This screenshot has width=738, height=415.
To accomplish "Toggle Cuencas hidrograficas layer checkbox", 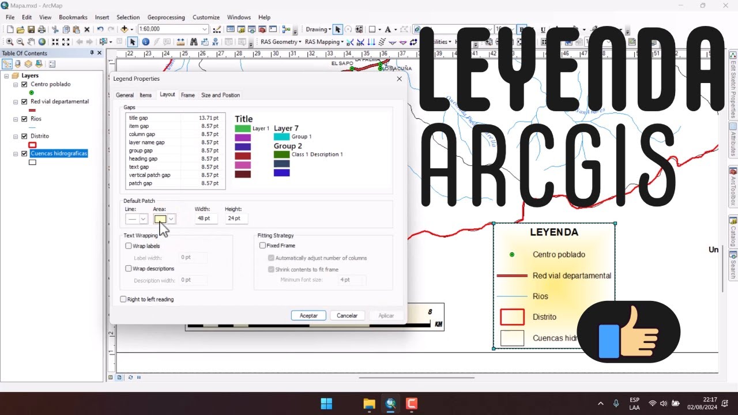I will pyautogui.click(x=24, y=154).
